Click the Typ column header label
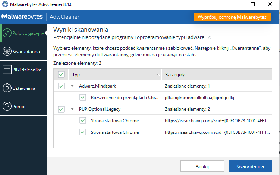This screenshot has height=175, width=280. (x=76, y=74)
